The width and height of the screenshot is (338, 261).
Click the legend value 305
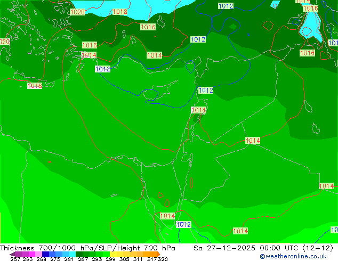[124, 259]
